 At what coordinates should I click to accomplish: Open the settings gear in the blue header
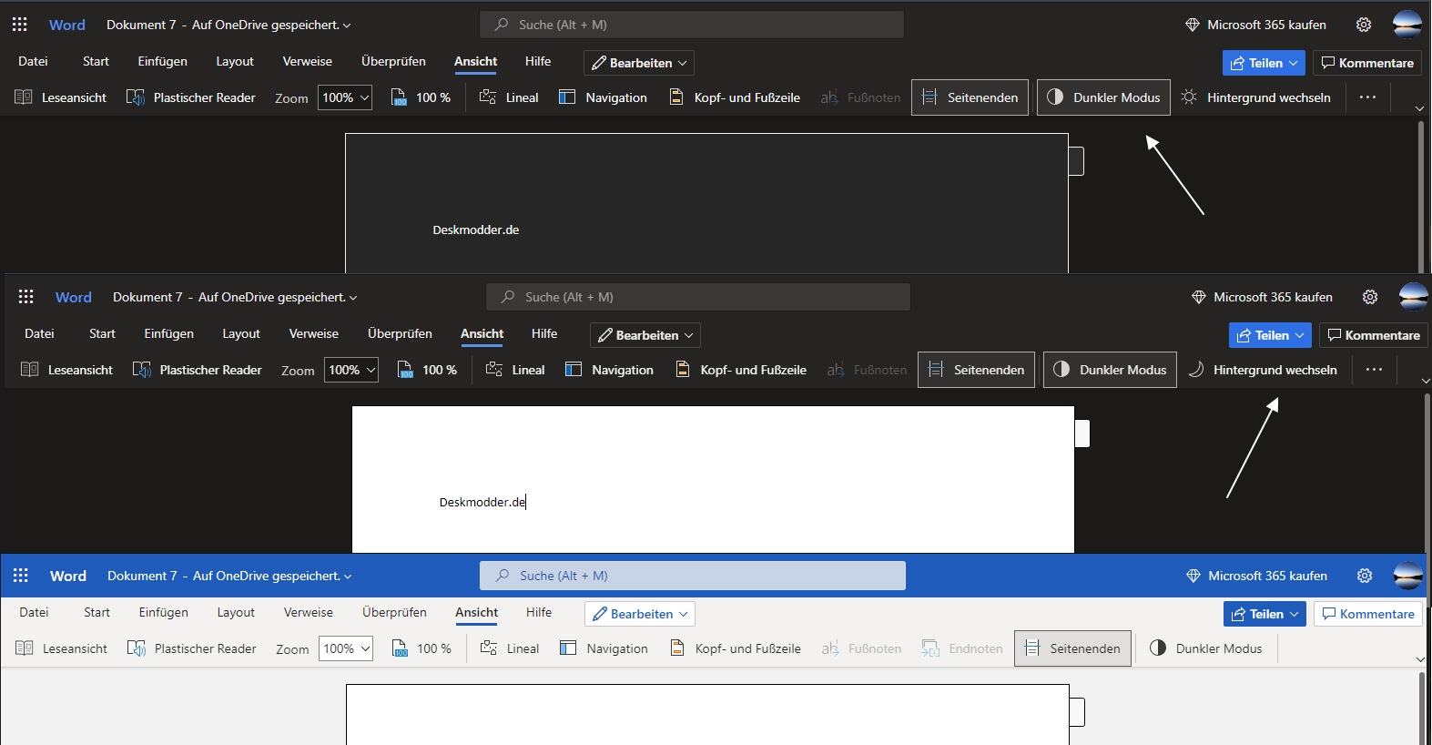click(x=1365, y=576)
